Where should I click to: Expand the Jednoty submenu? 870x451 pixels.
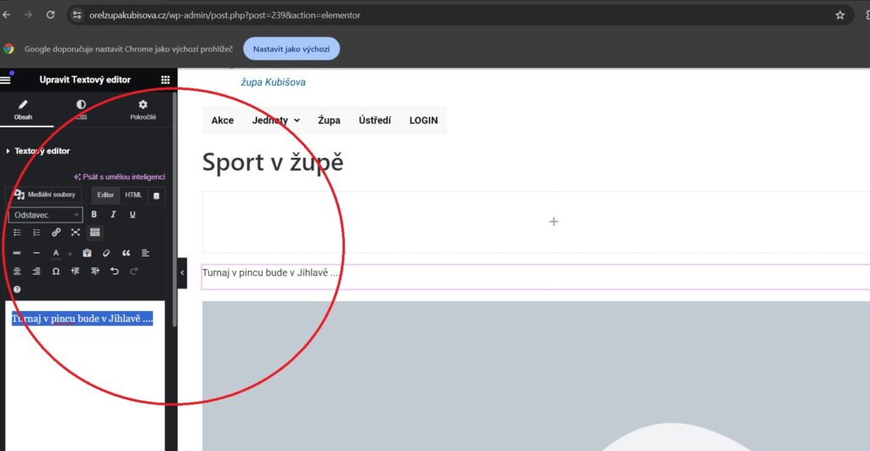[x=276, y=121]
